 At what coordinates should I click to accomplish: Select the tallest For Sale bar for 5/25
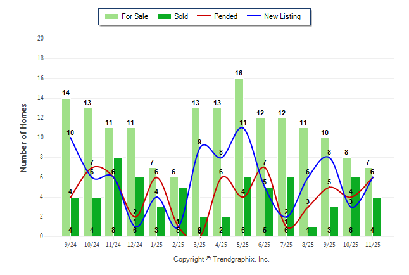click(239, 157)
